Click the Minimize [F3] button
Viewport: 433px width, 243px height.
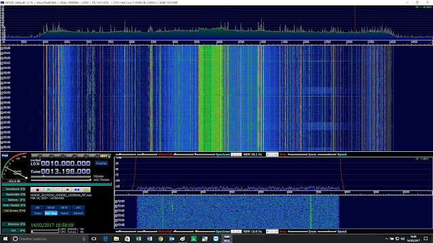pyautogui.click(x=14, y=224)
